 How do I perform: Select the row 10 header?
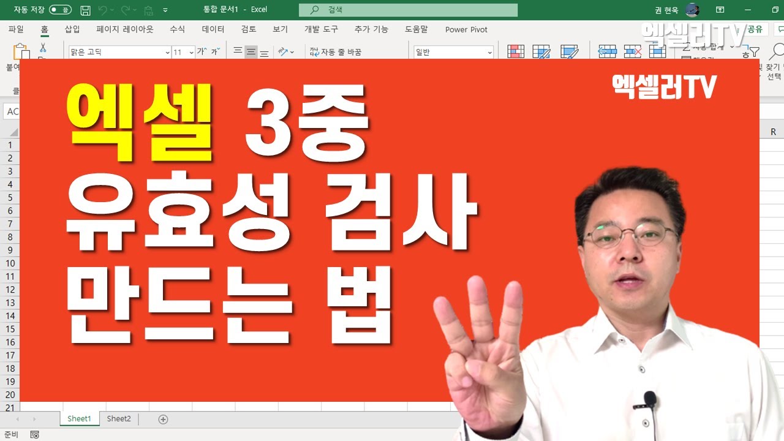10,263
